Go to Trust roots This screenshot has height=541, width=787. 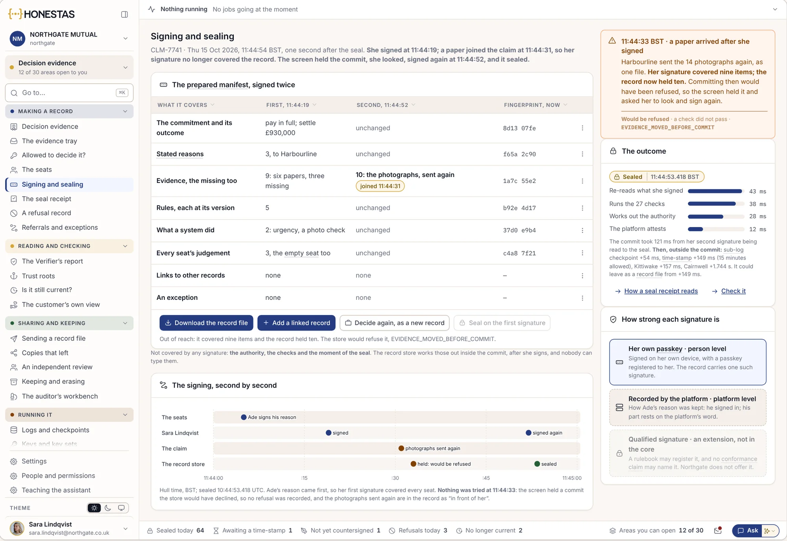point(69,276)
